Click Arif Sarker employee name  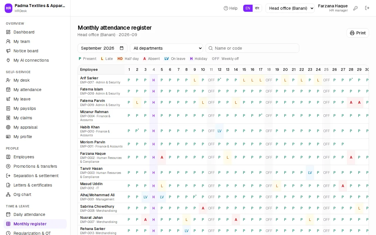(x=89, y=78)
